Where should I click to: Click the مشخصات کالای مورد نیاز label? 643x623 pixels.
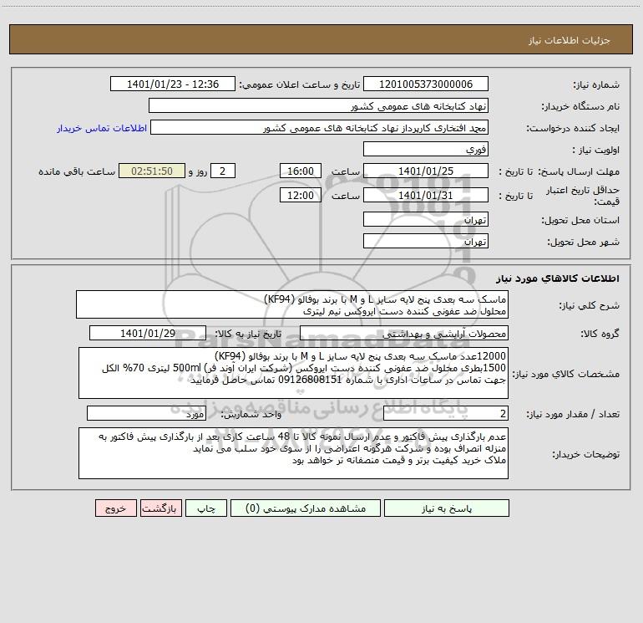click(x=566, y=374)
